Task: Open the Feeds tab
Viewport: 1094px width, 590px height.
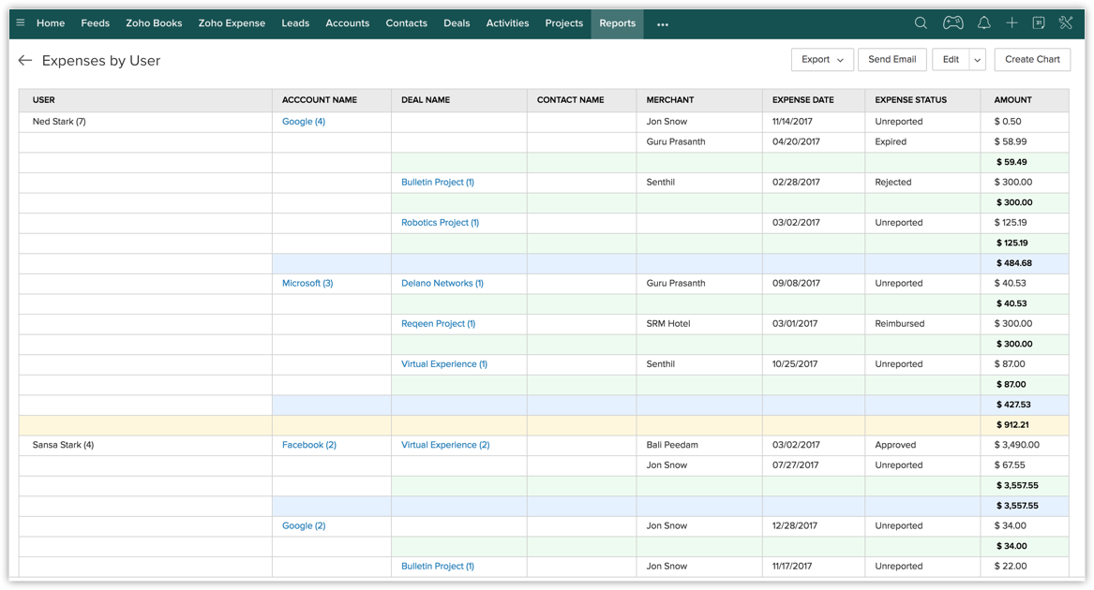Action: pos(95,23)
